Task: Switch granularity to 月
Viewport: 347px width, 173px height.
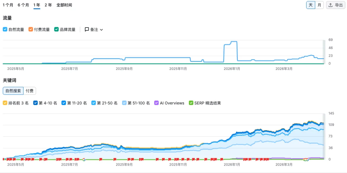Action: (x=319, y=5)
